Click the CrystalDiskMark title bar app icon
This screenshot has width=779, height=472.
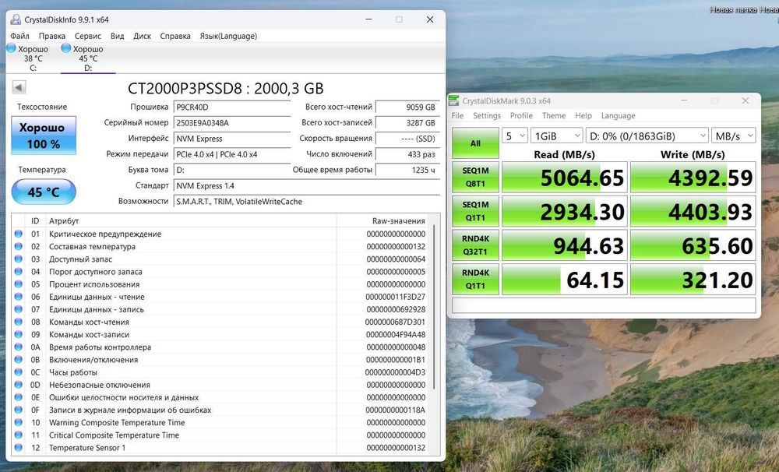(x=453, y=100)
